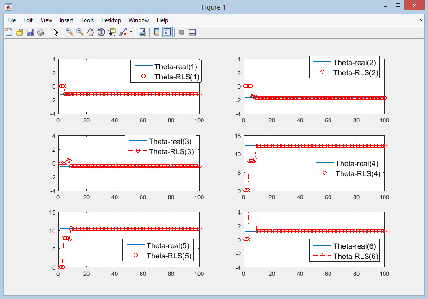Open the Edit menu
The image size is (428, 299).
tap(28, 20)
